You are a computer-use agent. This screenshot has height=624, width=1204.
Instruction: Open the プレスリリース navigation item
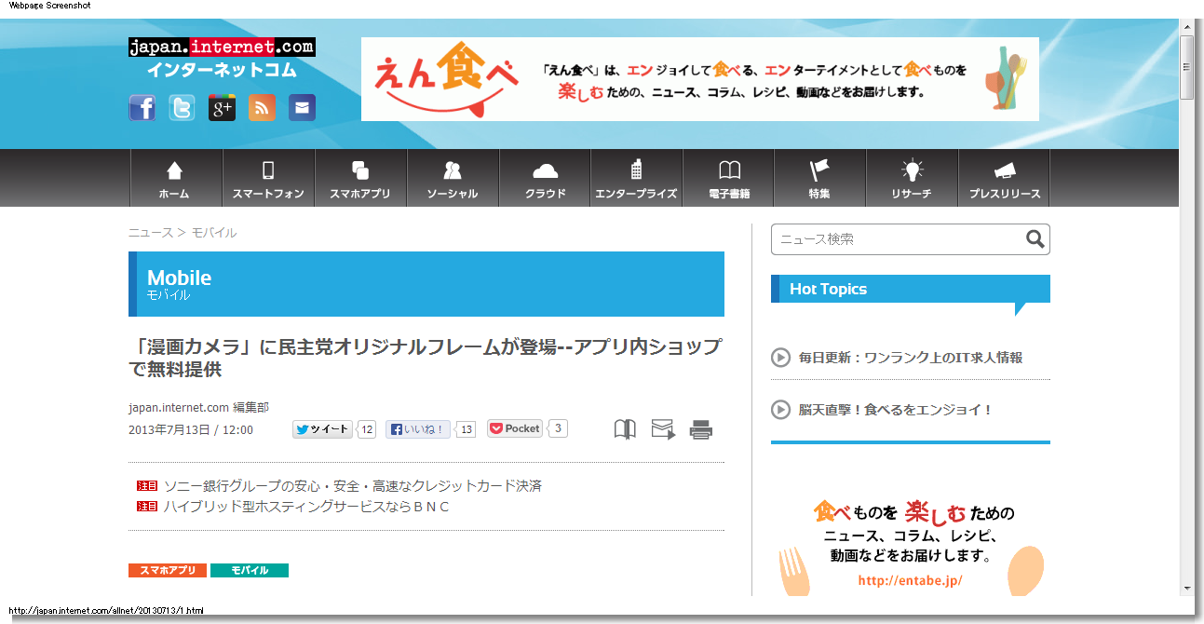(1004, 178)
